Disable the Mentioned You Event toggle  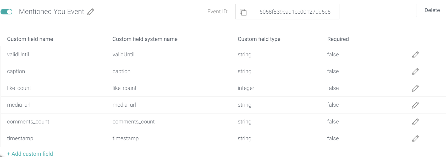[x=7, y=12]
